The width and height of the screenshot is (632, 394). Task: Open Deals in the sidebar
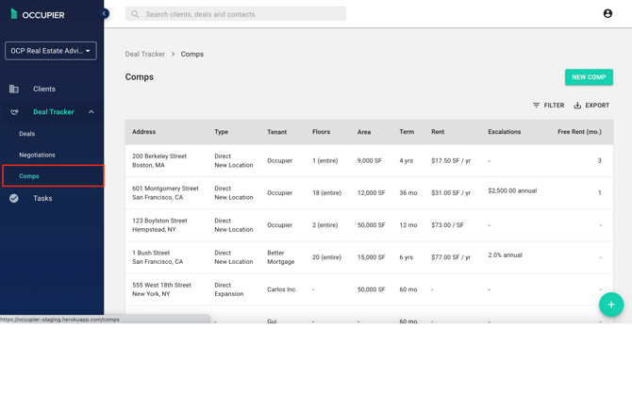click(27, 134)
